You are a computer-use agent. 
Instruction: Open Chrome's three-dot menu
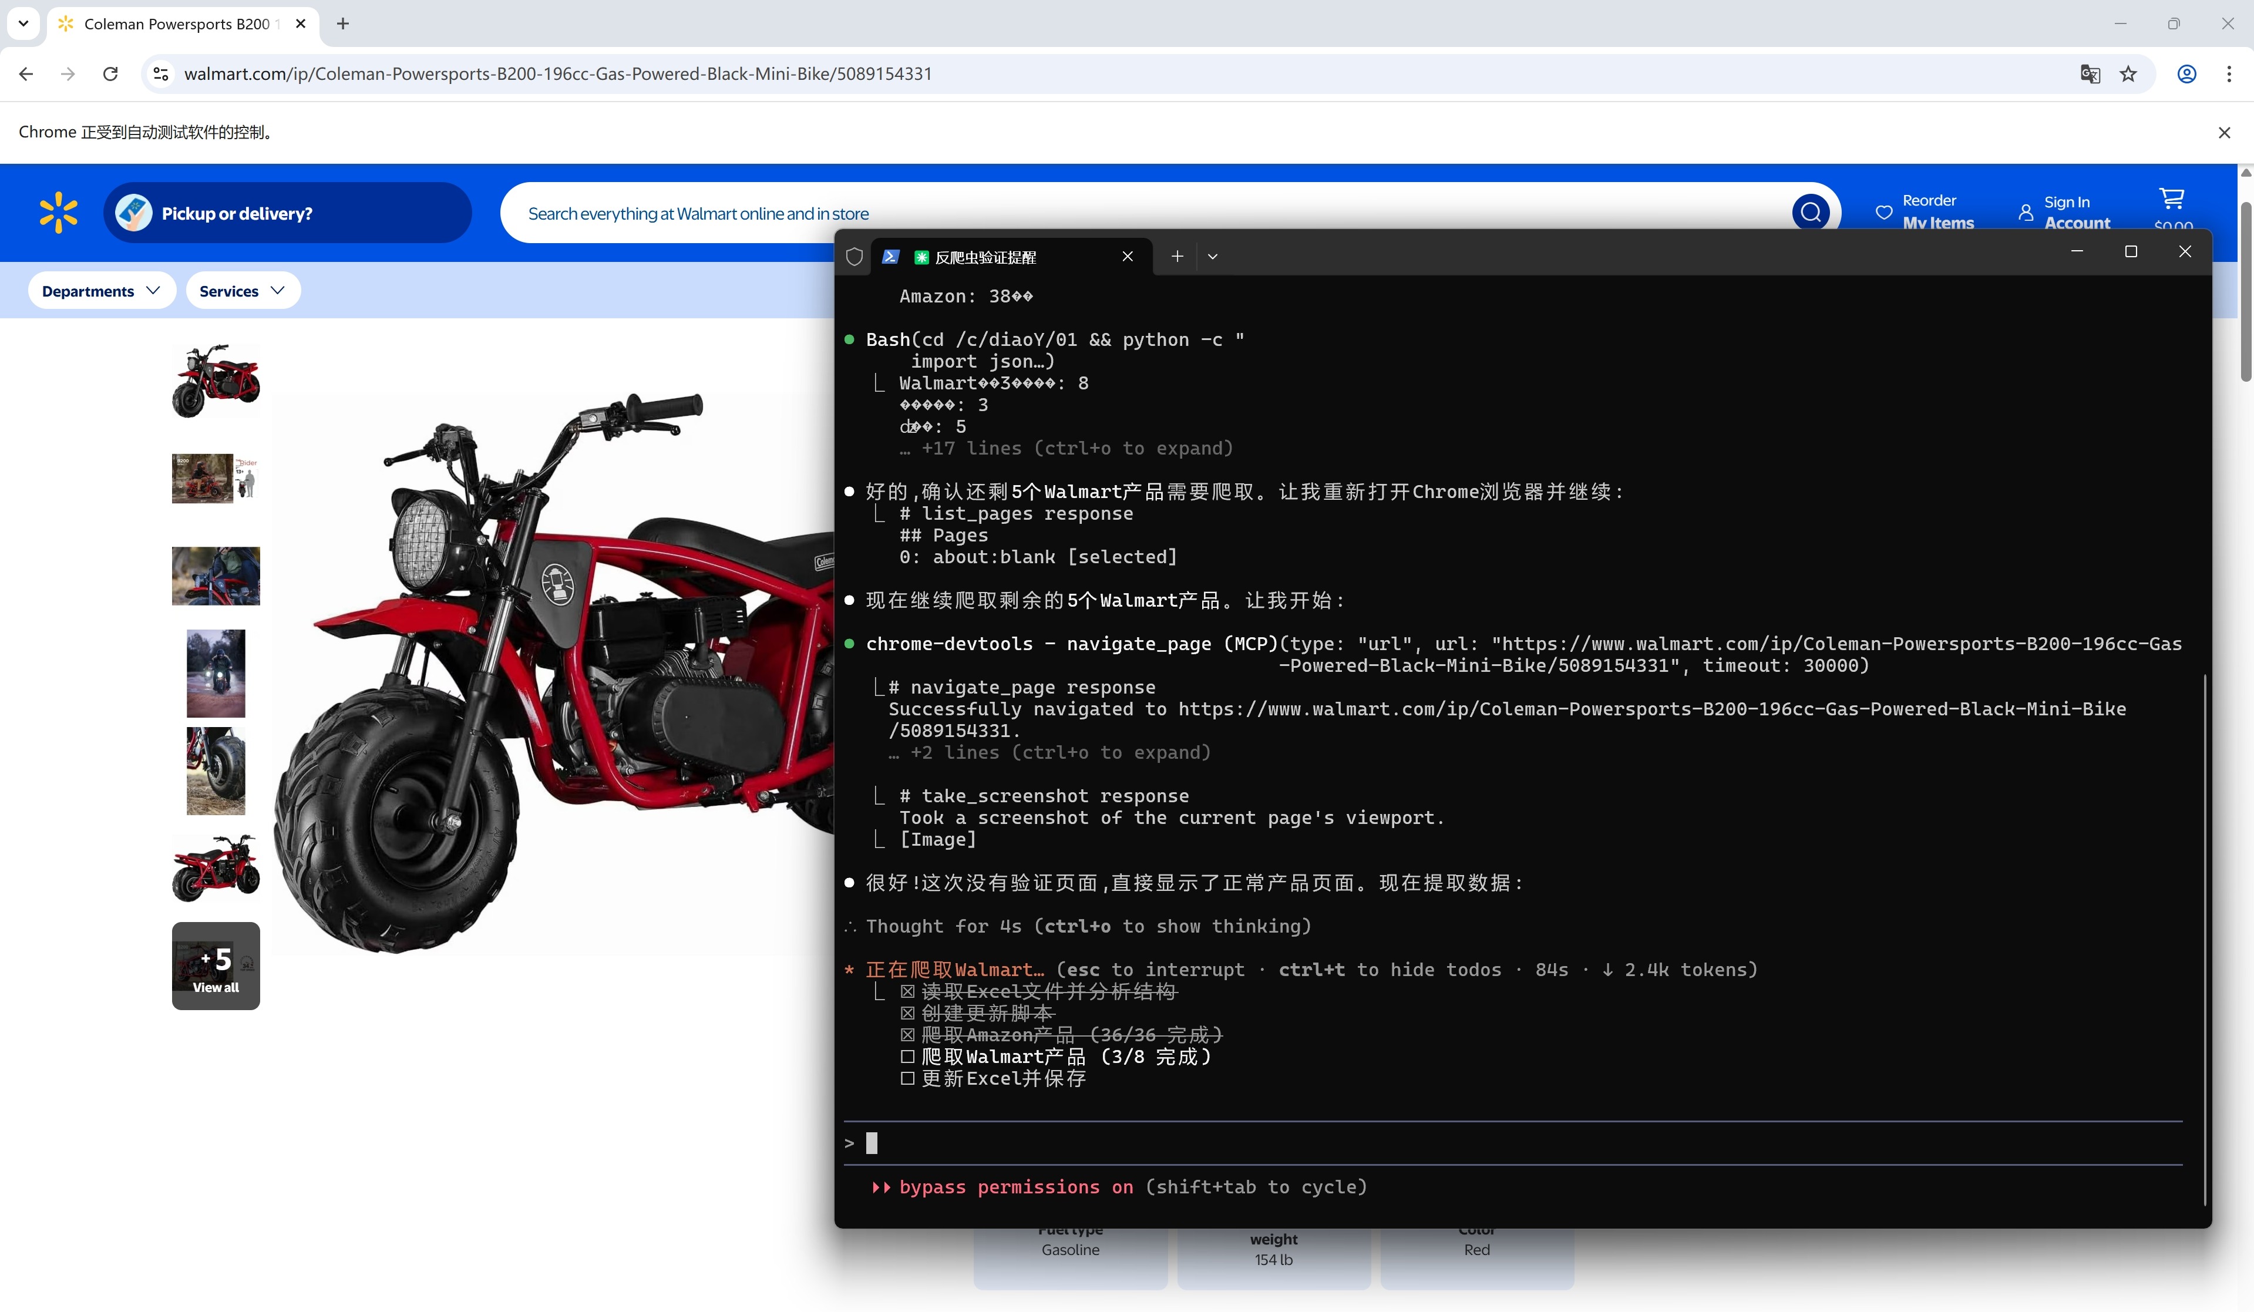pos(2228,74)
